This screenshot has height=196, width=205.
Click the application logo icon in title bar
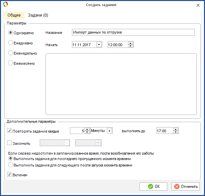coord(5,5)
